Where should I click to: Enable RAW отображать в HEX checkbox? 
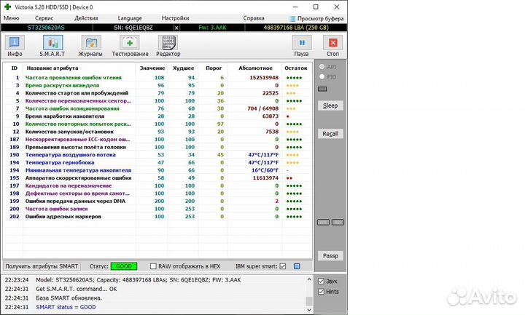pyautogui.click(x=153, y=266)
